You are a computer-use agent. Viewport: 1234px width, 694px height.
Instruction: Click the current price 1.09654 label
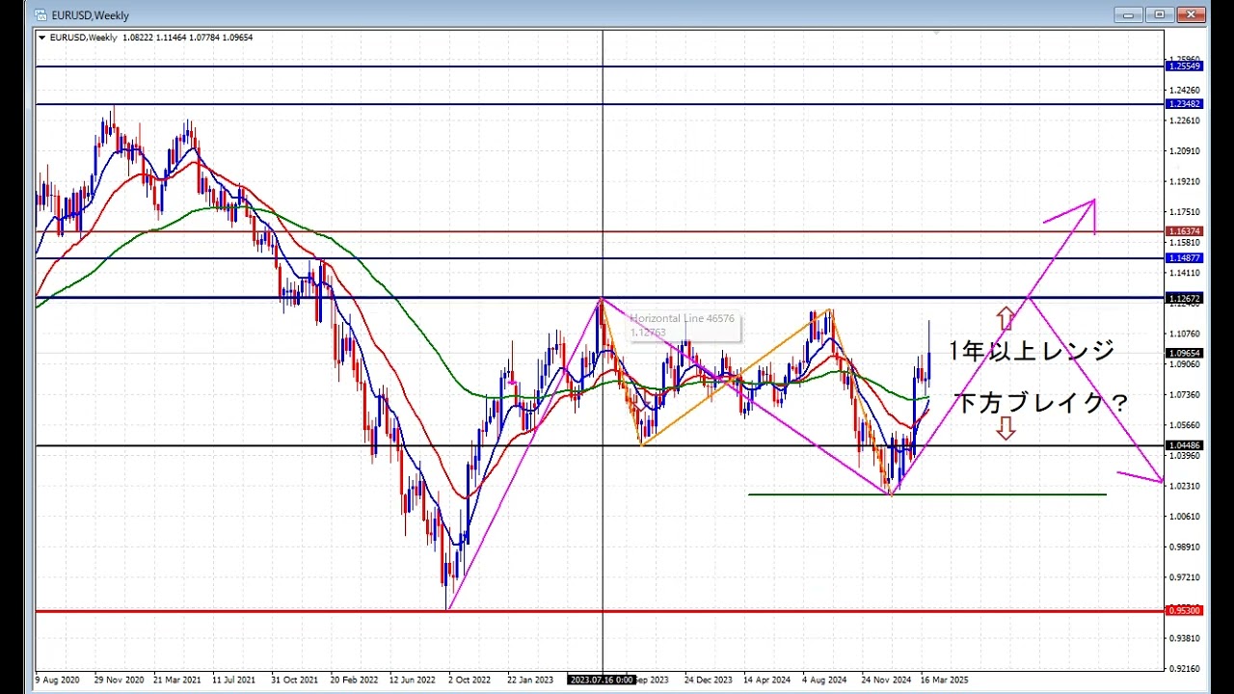pyautogui.click(x=1184, y=353)
